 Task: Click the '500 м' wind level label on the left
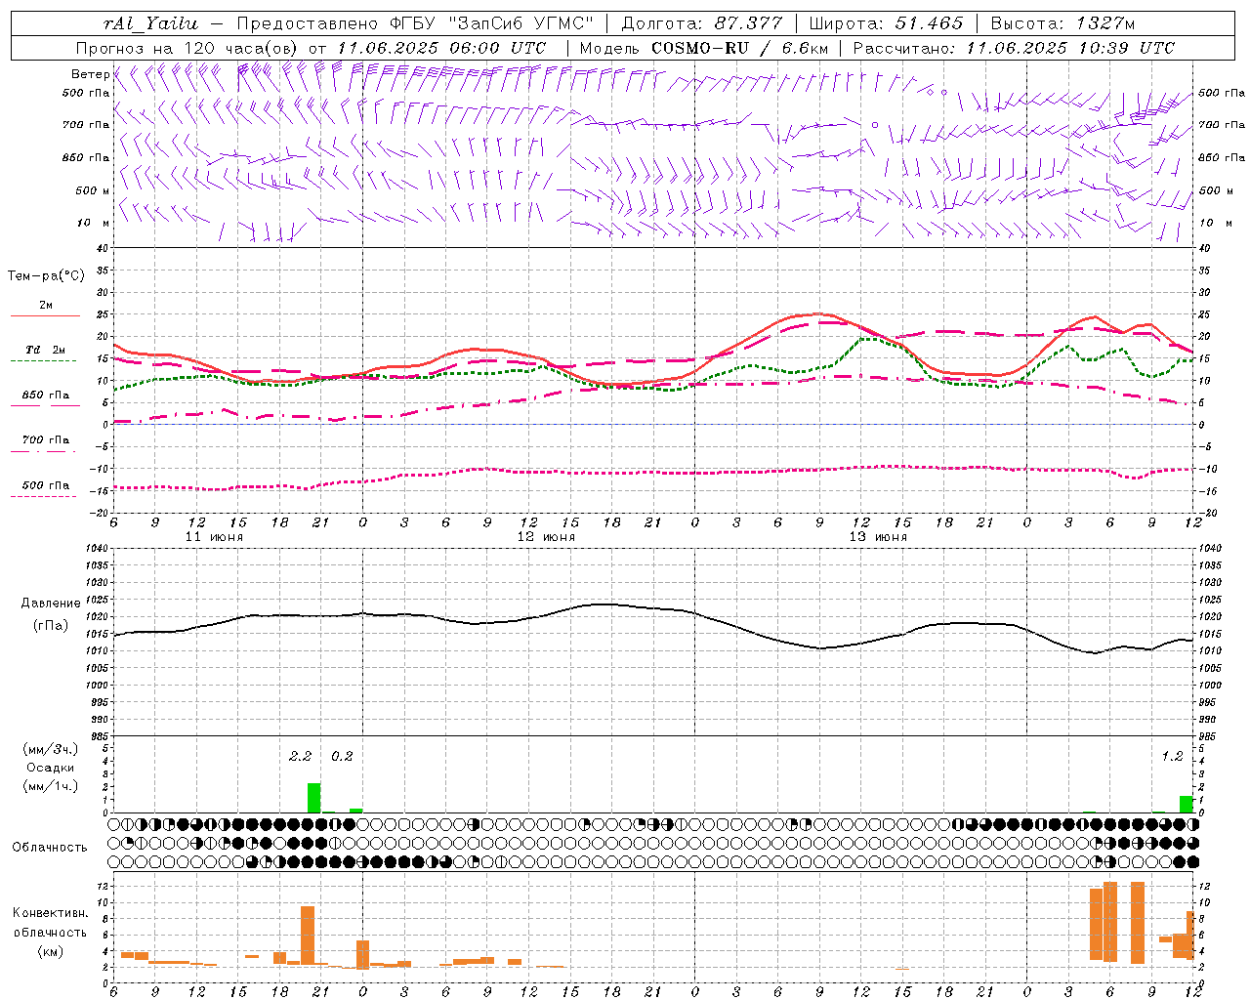[93, 190]
